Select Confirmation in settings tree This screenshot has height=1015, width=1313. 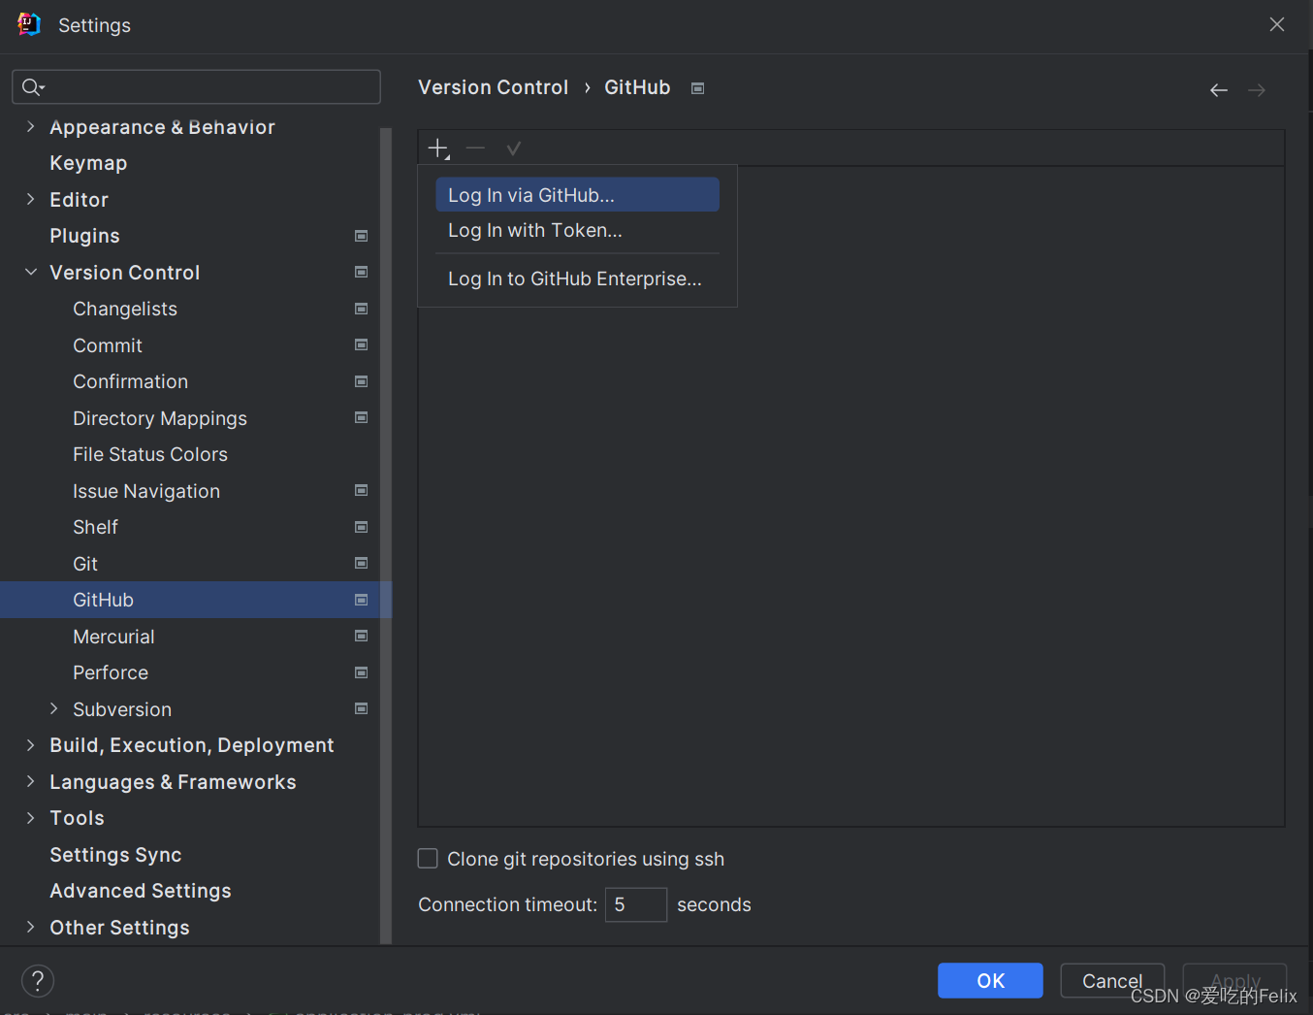[131, 381]
